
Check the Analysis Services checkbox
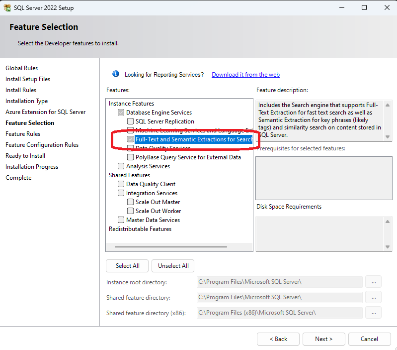(121, 166)
